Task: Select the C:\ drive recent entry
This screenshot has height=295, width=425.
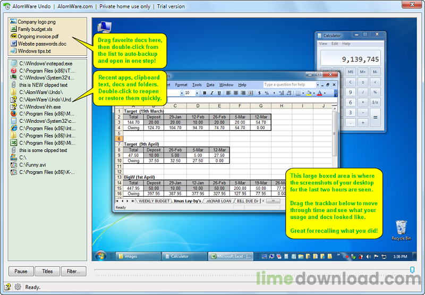Action: coord(19,157)
